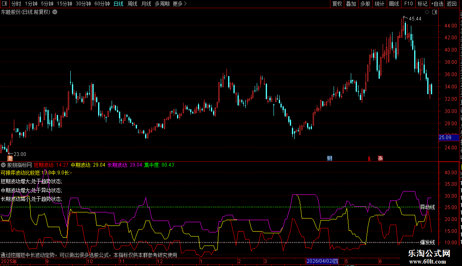Viewport: 462px width, 266px height.
Task: Select the 1分钟 period tab
Action: click(31, 4)
